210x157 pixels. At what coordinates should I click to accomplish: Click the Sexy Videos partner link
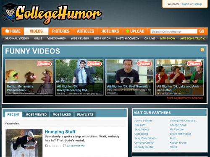tap(142, 129)
